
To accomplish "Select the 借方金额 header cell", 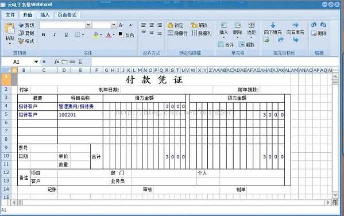I will [144, 98].
